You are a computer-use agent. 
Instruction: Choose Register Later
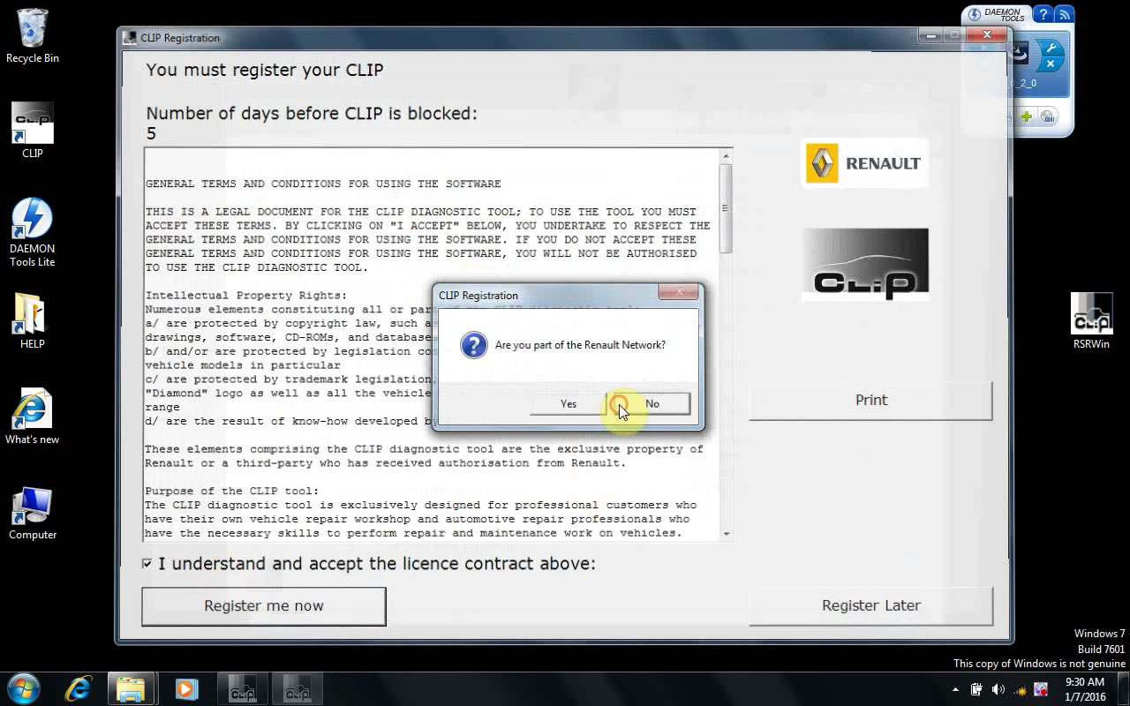870,606
